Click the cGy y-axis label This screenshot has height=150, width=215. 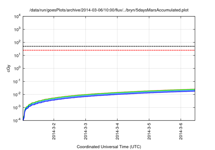click(9, 68)
